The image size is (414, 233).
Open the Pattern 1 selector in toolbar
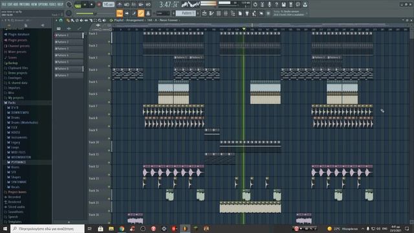pyautogui.click(x=186, y=13)
